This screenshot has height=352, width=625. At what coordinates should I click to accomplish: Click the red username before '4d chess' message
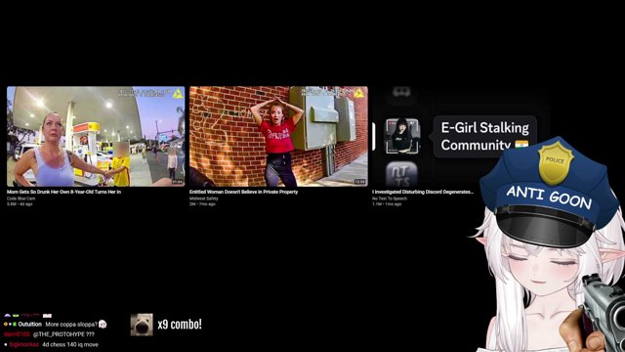tap(23, 344)
